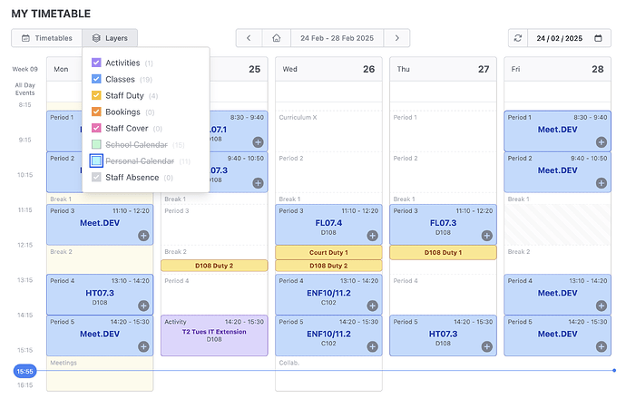Open Monday HT07.3 class title
Viewport: 626px width, 408px height.
pyautogui.click(x=100, y=293)
